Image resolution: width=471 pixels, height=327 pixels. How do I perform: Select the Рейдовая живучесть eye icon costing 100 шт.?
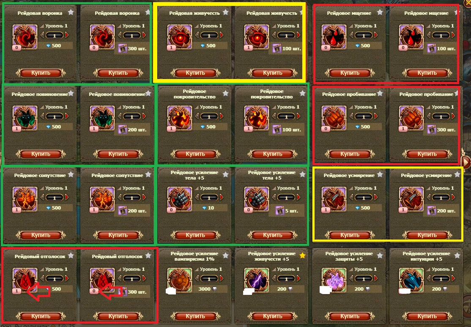click(x=257, y=37)
